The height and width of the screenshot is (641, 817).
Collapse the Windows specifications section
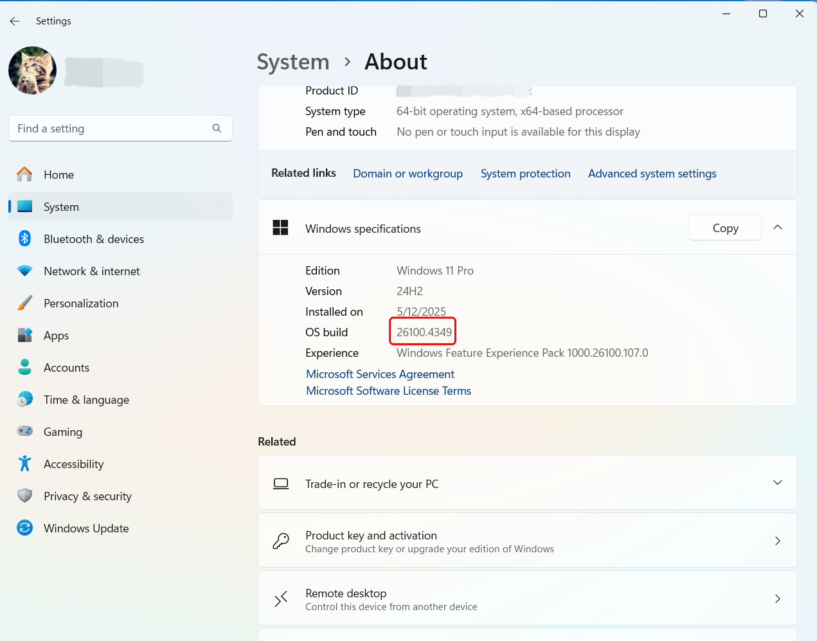coord(777,227)
